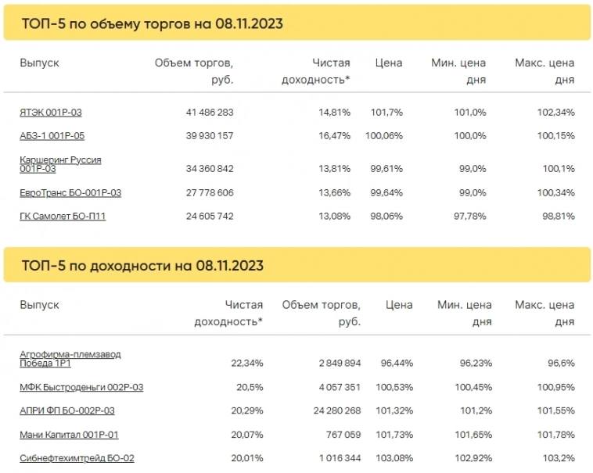Image resolution: width=593 pixels, height=473 pixels.
Task: Click the АБЗ-1 001Р-05 issue link
Action: tap(52, 136)
